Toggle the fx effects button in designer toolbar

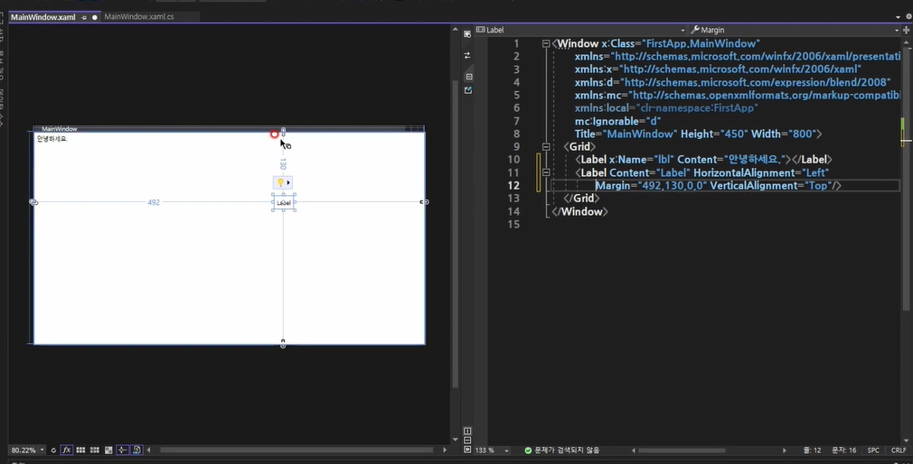pos(66,450)
